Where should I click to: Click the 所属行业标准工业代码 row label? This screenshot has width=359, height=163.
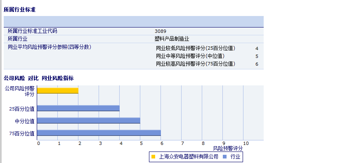(32, 31)
